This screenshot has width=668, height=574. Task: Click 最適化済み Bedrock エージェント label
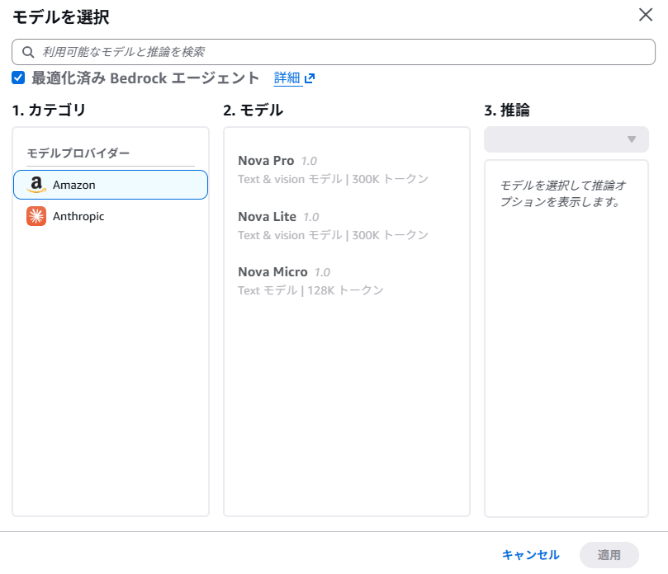tap(145, 78)
